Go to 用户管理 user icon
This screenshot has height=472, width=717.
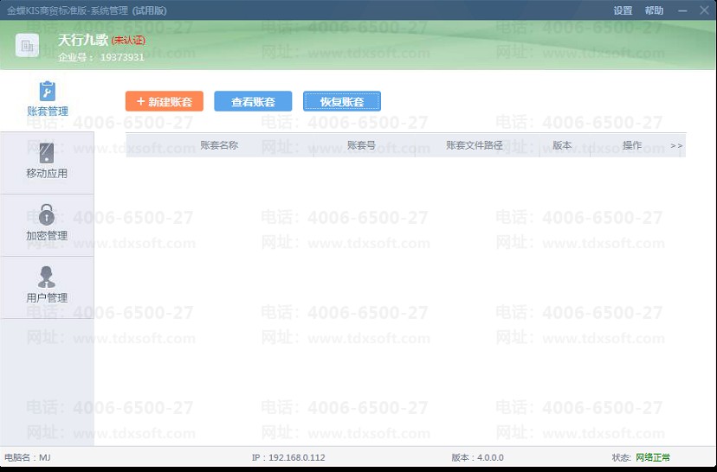47,277
